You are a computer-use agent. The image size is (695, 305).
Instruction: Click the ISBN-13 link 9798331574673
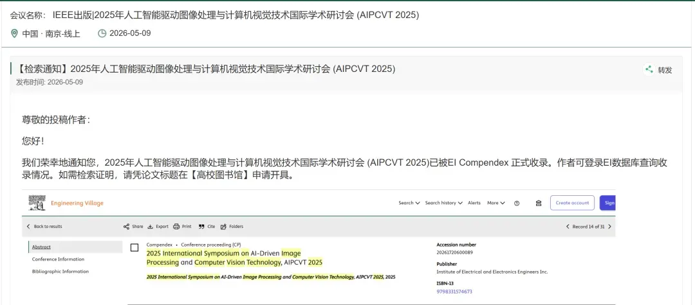pos(454,292)
